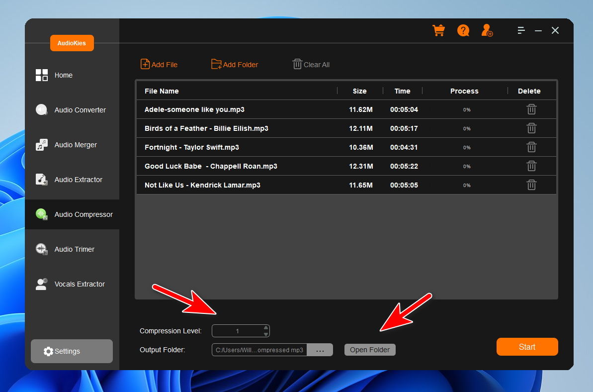Go to Home in sidebar
Image resolution: width=593 pixels, height=392 pixels.
72,75
